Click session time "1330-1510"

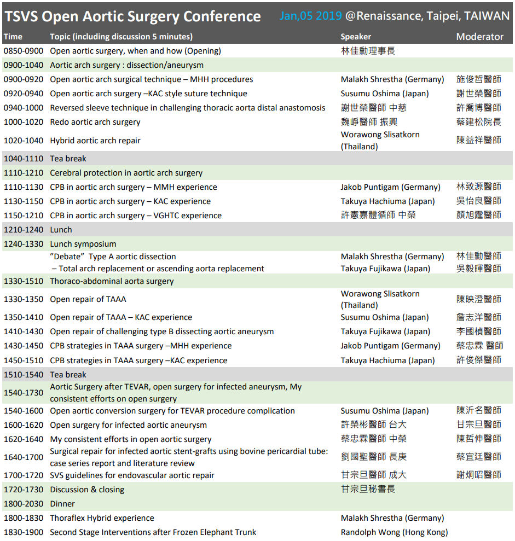pos(24,281)
